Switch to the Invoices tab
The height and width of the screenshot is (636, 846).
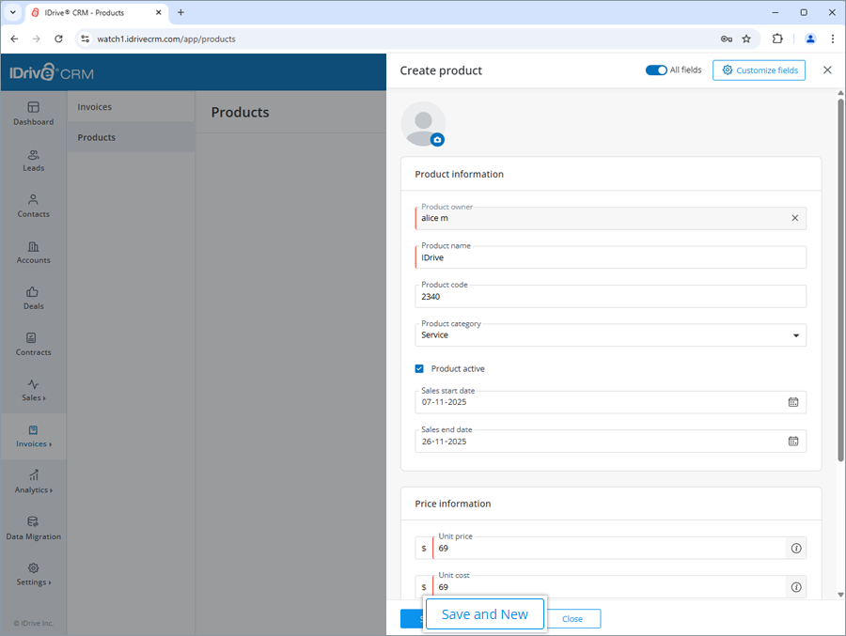pyautogui.click(x=95, y=106)
